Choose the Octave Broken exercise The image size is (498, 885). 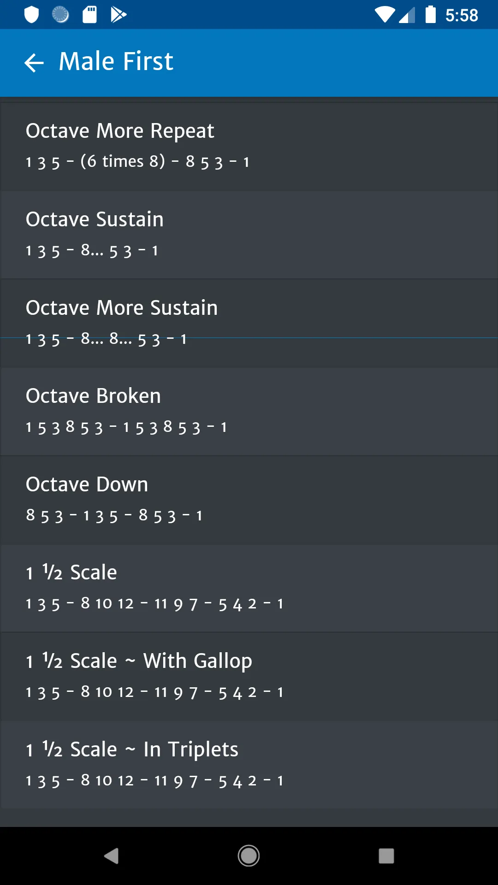coord(249,412)
